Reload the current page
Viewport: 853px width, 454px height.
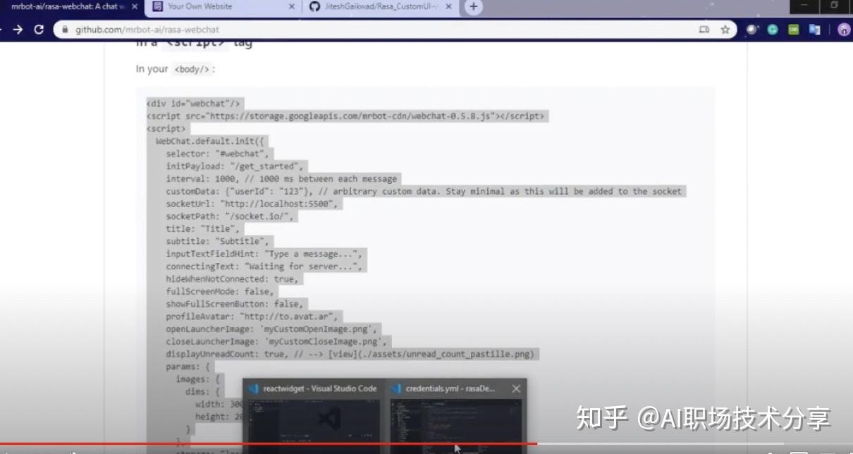pyautogui.click(x=39, y=30)
